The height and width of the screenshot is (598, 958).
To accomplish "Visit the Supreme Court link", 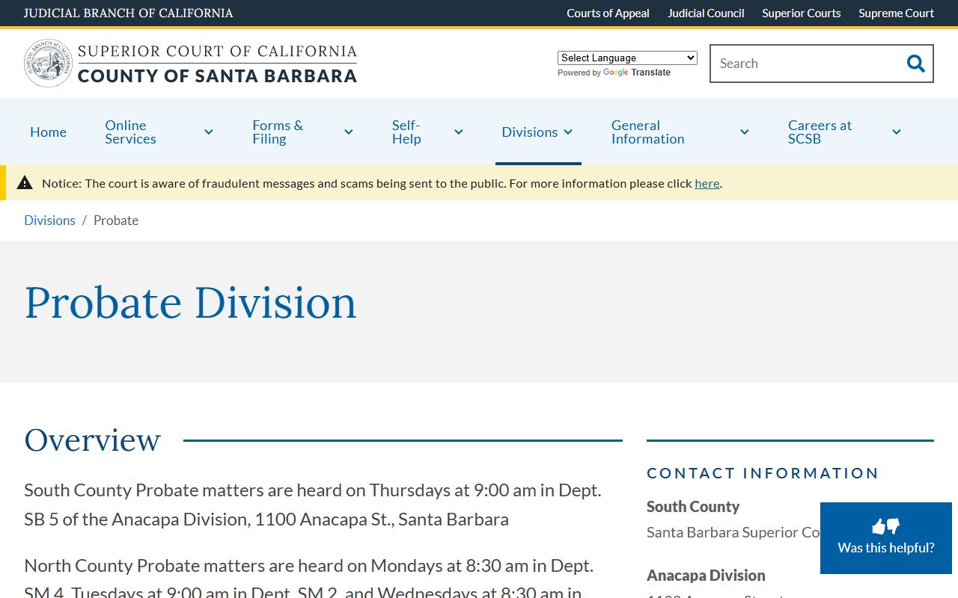I will (x=896, y=13).
